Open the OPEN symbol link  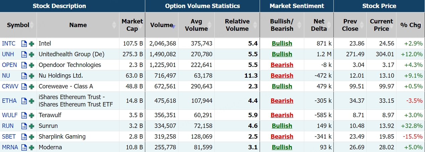[x=9, y=65]
